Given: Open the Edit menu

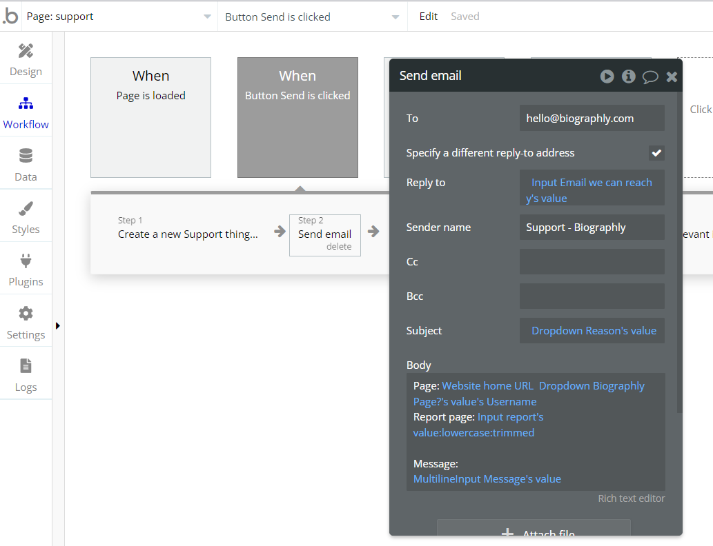Looking at the screenshot, I should [x=428, y=17].
